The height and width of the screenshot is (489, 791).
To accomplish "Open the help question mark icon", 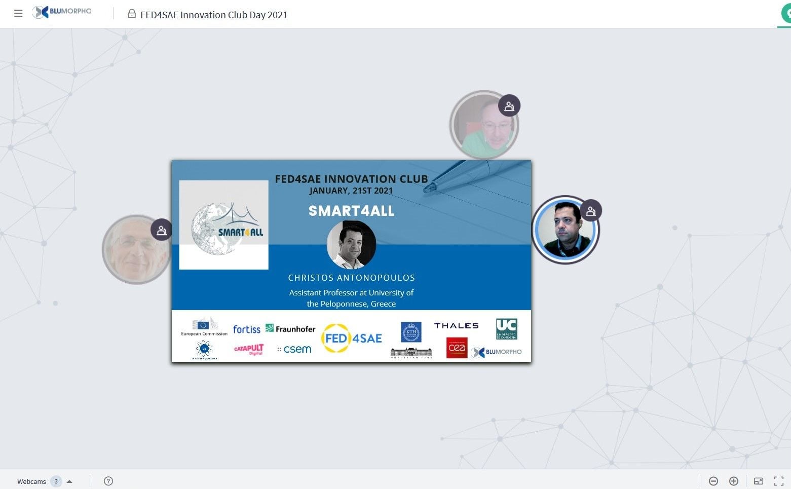I will tap(108, 481).
